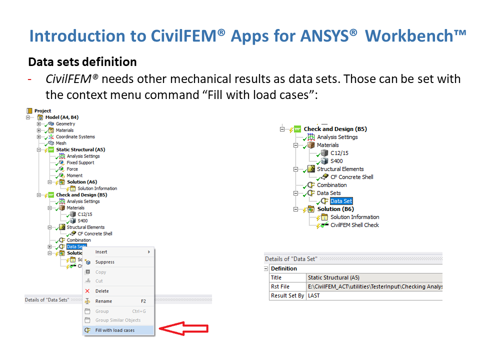The height and width of the screenshot is (360, 480).
Task: Select the Coordinate Systems triad icon
Action: coord(51,137)
